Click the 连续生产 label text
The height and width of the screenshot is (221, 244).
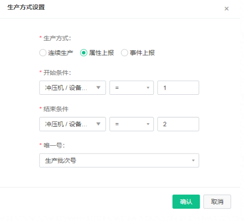[61, 53]
